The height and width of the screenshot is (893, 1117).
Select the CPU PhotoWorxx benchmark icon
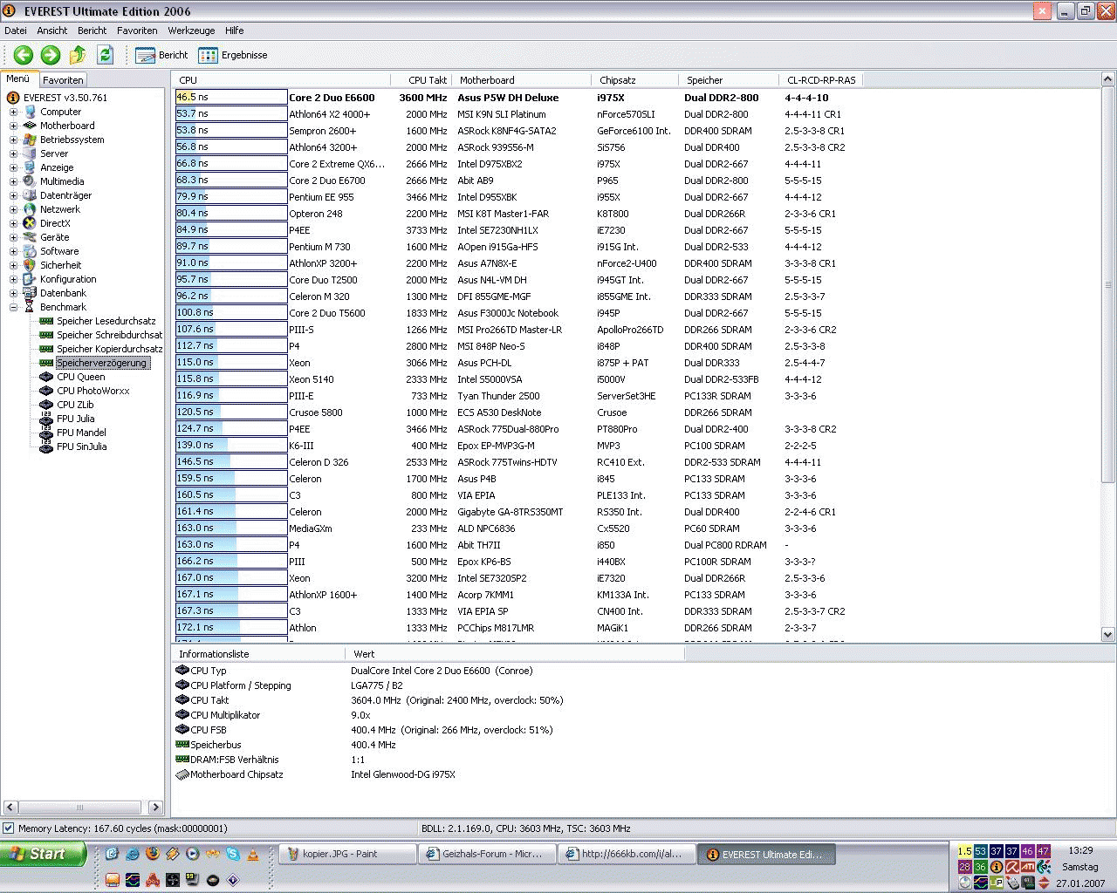coord(46,391)
